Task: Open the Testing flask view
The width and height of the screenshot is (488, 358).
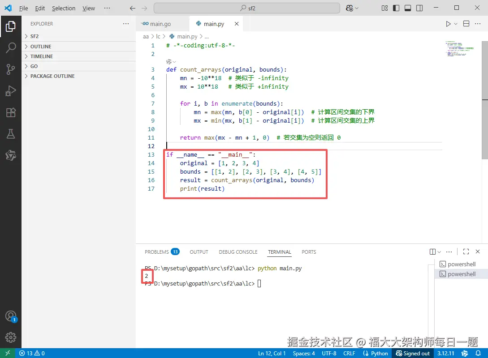Action: click(11, 134)
